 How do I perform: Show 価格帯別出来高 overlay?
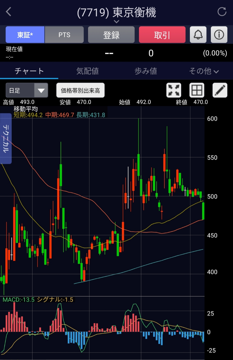(x=80, y=90)
